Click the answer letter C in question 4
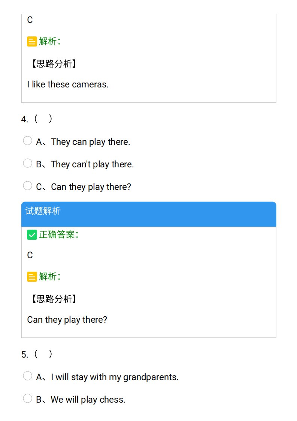 coord(30,255)
